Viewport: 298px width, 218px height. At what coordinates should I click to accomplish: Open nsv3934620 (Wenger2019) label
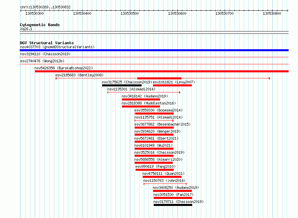tap(158, 131)
